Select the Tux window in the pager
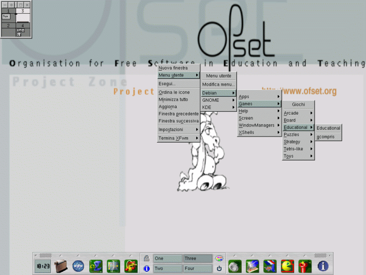Viewport: 366px width, 275px height. (x=6, y=16)
